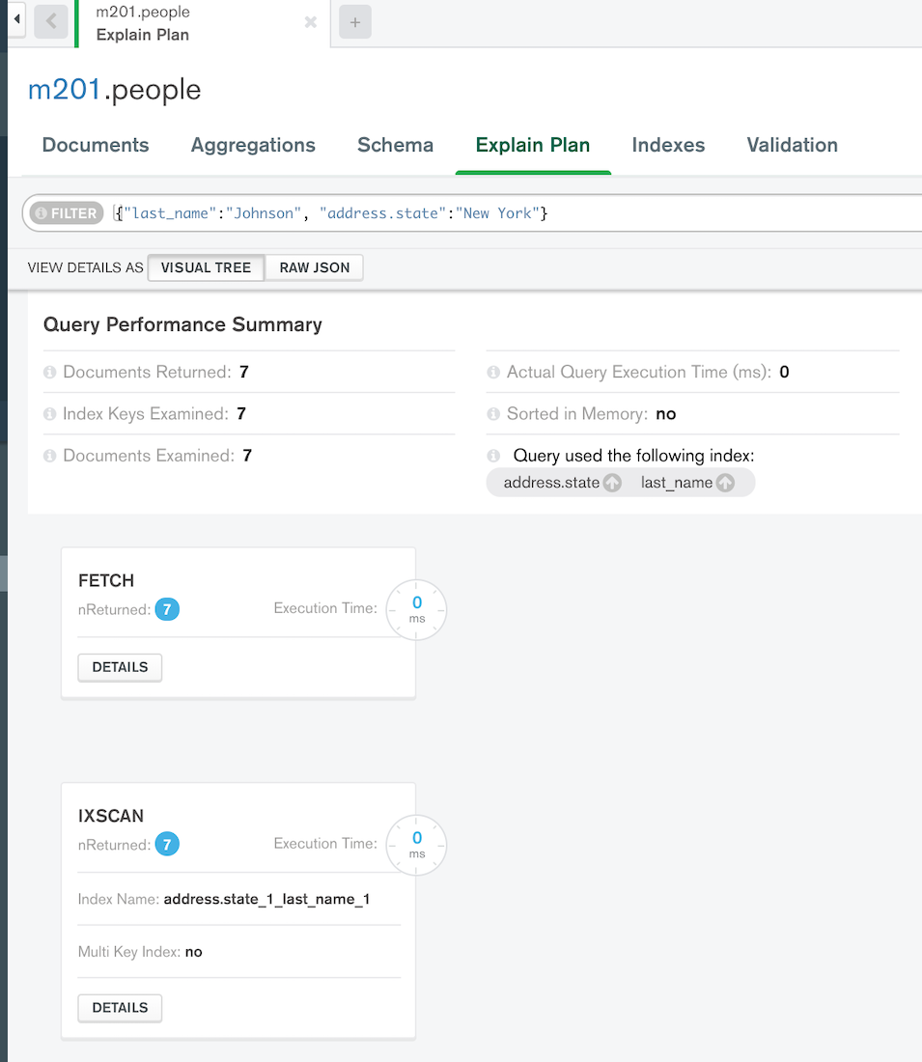Click the Query Performance Summary heading
This screenshot has height=1062, width=922.
coord(182,324)
